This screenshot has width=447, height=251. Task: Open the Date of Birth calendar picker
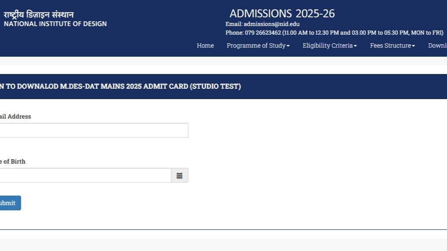tap(179, 176)
